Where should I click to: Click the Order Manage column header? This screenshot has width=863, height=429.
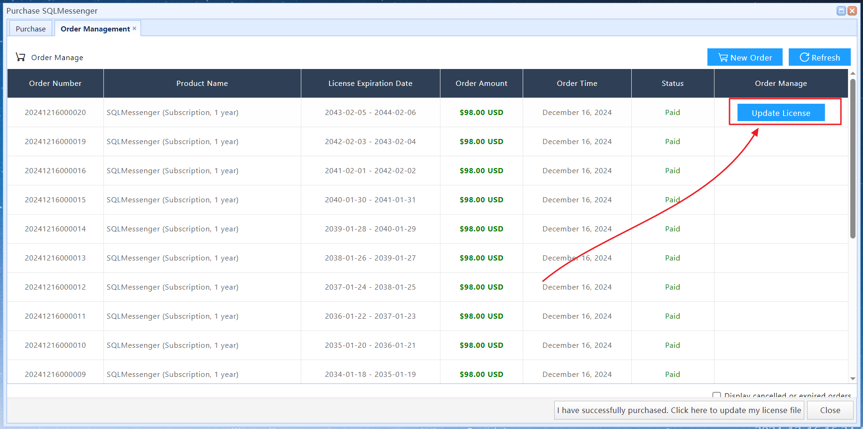(x=781, y=83)
